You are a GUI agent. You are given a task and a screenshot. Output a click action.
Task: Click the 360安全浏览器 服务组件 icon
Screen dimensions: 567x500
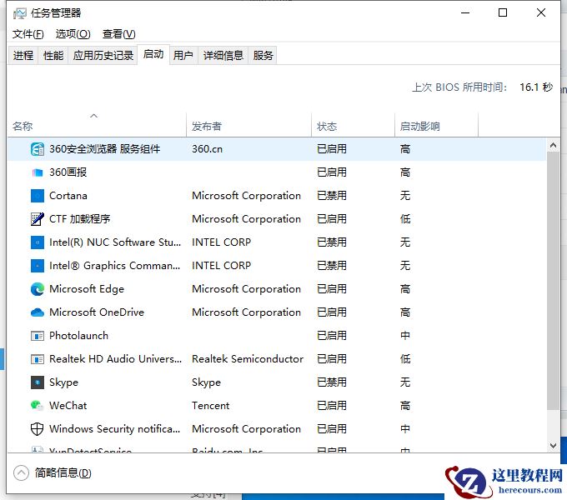[x=38, y=149]
